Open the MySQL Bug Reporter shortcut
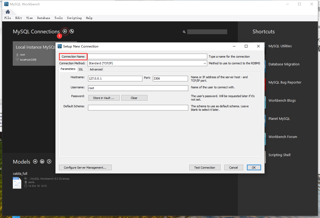 pos(285,82)
